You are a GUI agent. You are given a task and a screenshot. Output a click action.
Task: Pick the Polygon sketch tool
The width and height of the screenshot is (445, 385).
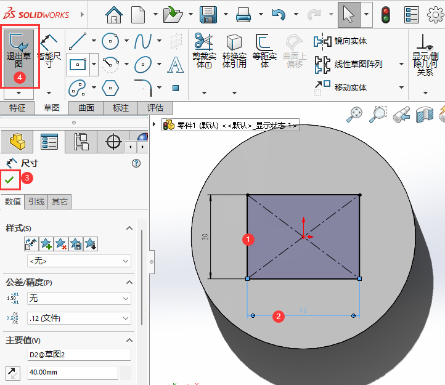click(110, 87)
